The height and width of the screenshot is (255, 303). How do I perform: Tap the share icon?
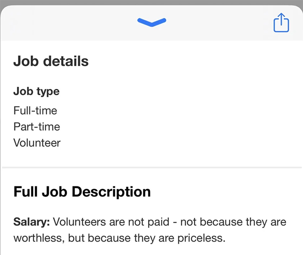[281, 22]
